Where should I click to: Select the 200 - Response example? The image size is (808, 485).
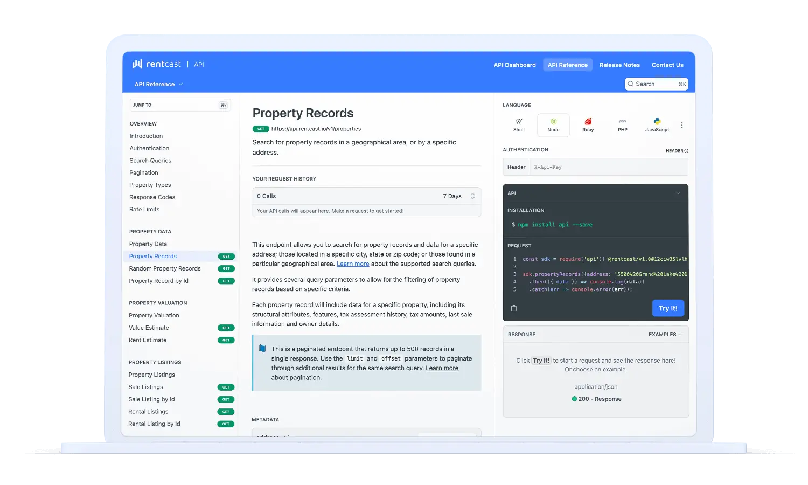pos(596,399)
